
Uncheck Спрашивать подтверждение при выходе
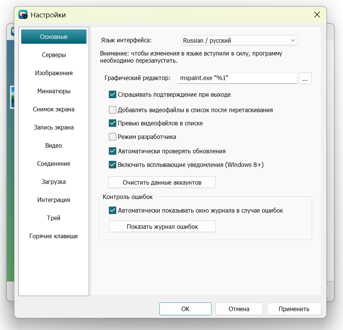[113, 94]
